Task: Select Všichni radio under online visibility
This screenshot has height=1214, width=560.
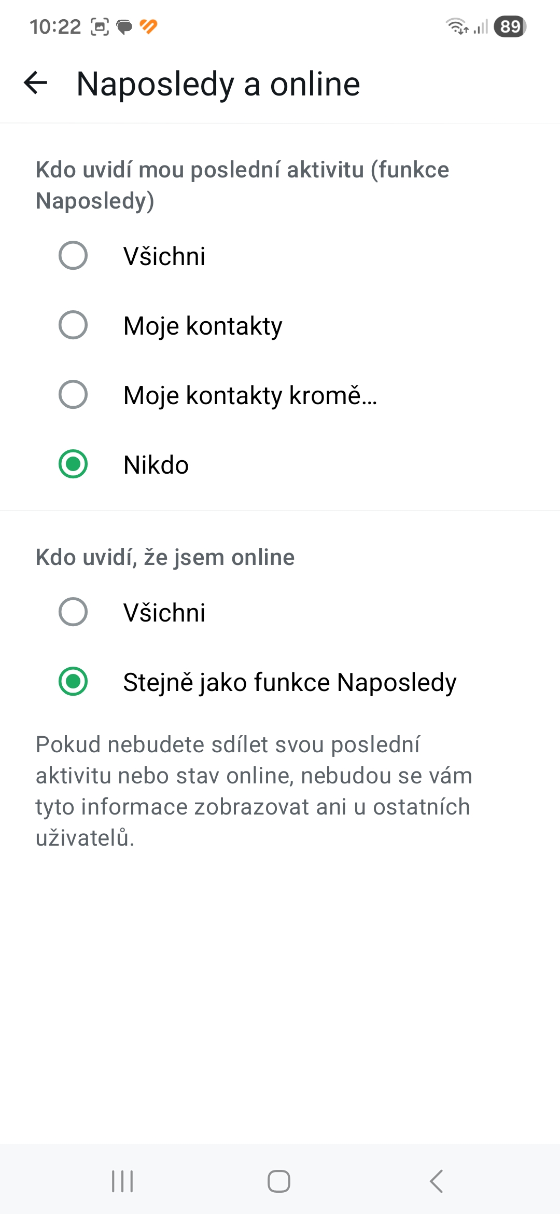Action: tap(73, 612)
